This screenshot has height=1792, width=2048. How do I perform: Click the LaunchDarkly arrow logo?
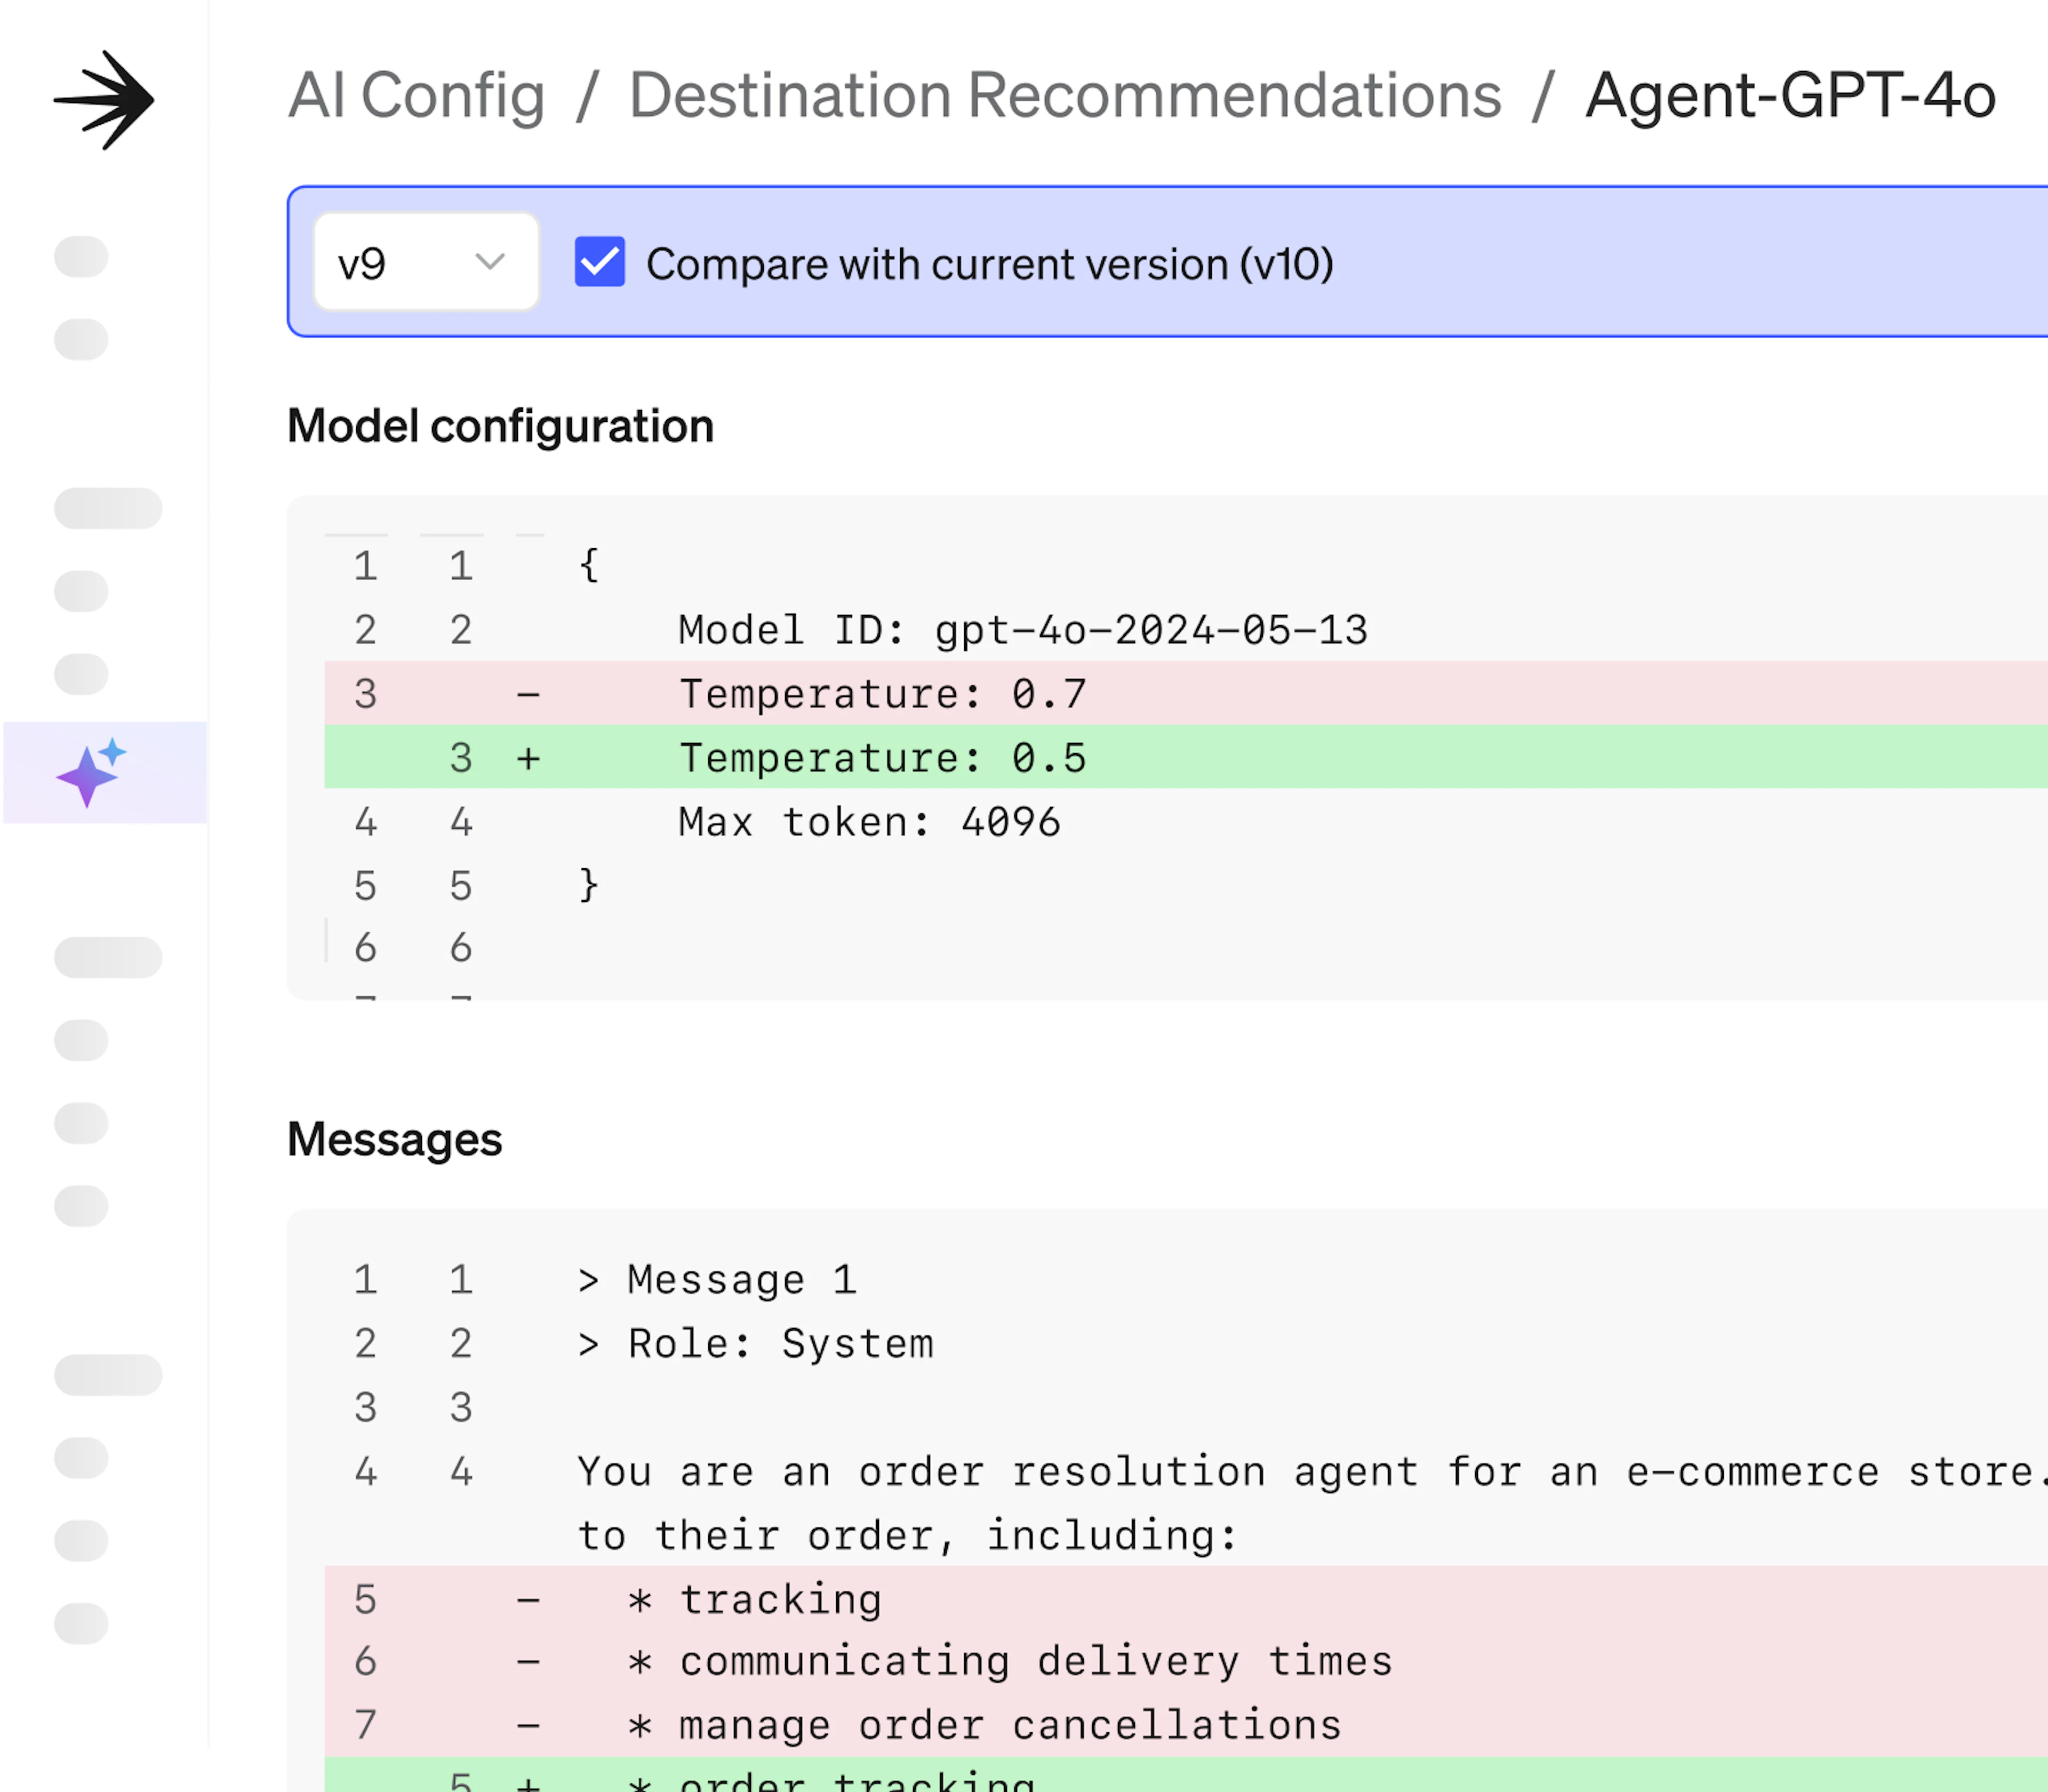(x=104, y=100)
